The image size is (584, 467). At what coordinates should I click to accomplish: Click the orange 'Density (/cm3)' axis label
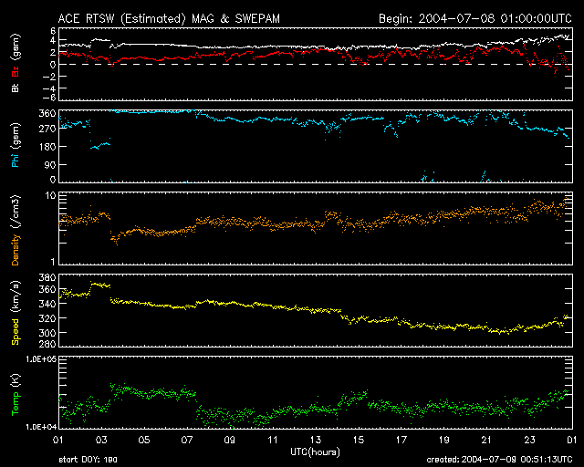[16, 230]
